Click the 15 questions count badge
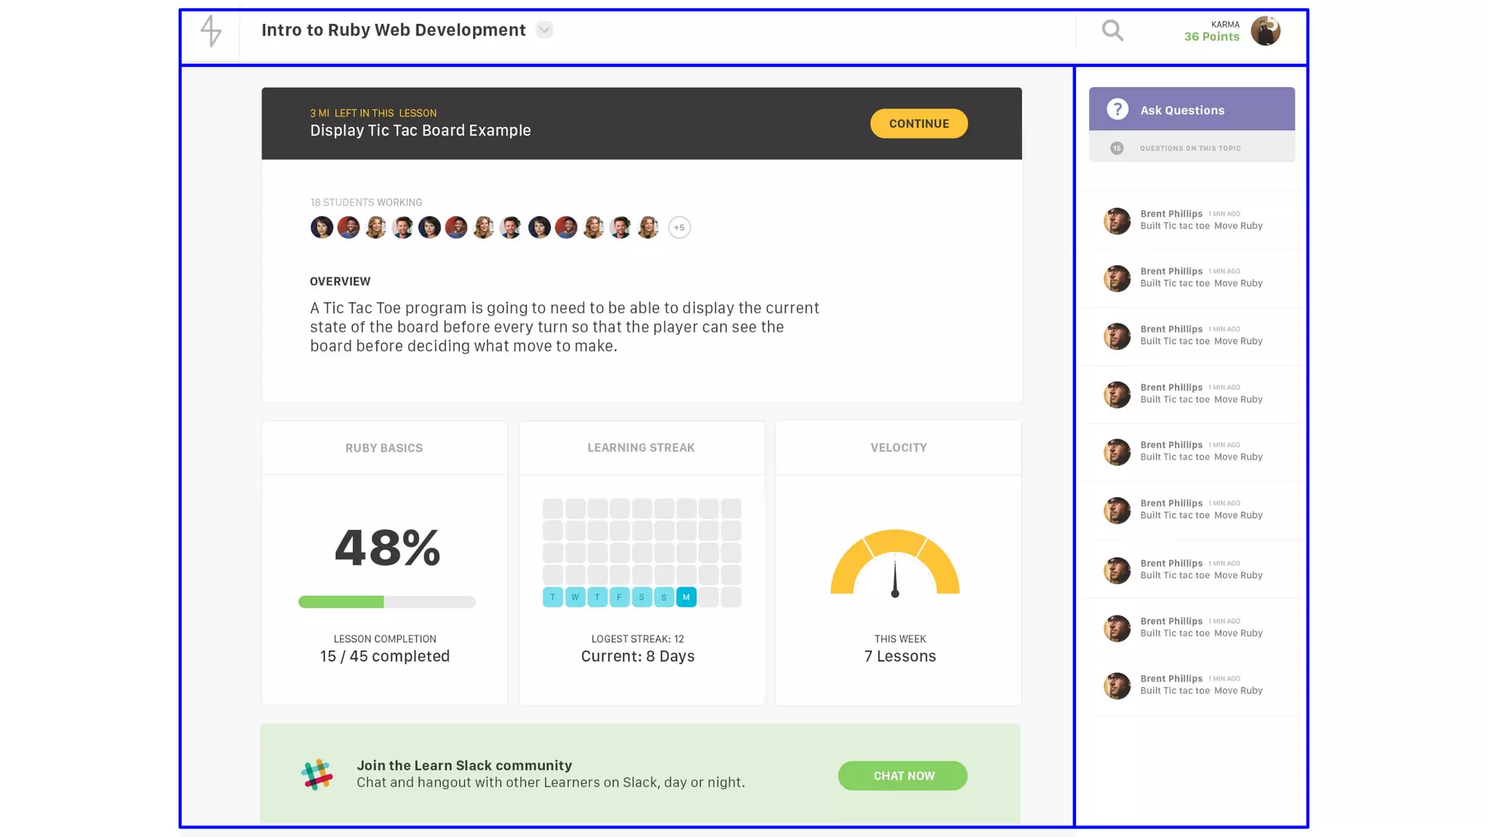Viewport: 1488px width, 837px height. 1117,148
